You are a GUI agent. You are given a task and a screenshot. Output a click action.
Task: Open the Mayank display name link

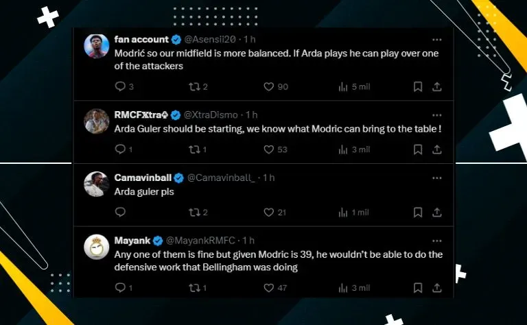point(131,240)
